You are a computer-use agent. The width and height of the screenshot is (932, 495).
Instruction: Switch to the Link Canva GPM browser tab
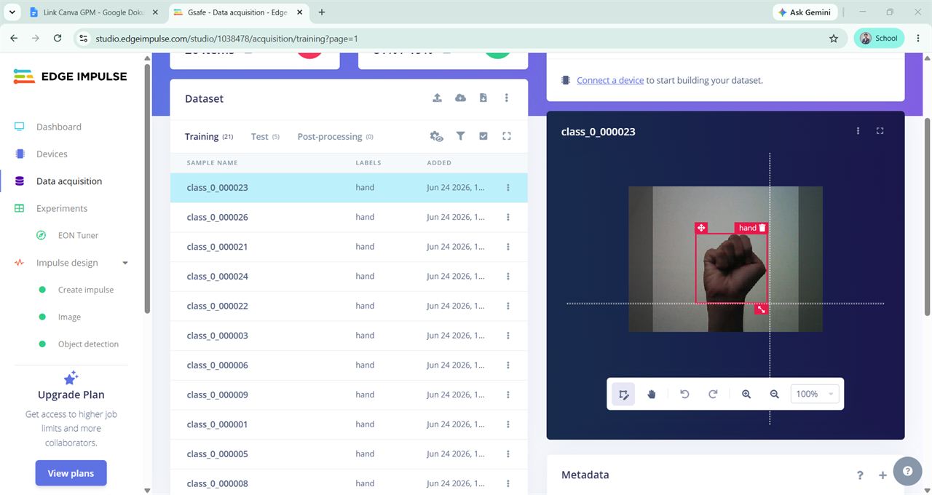click(x=95, y=12)
